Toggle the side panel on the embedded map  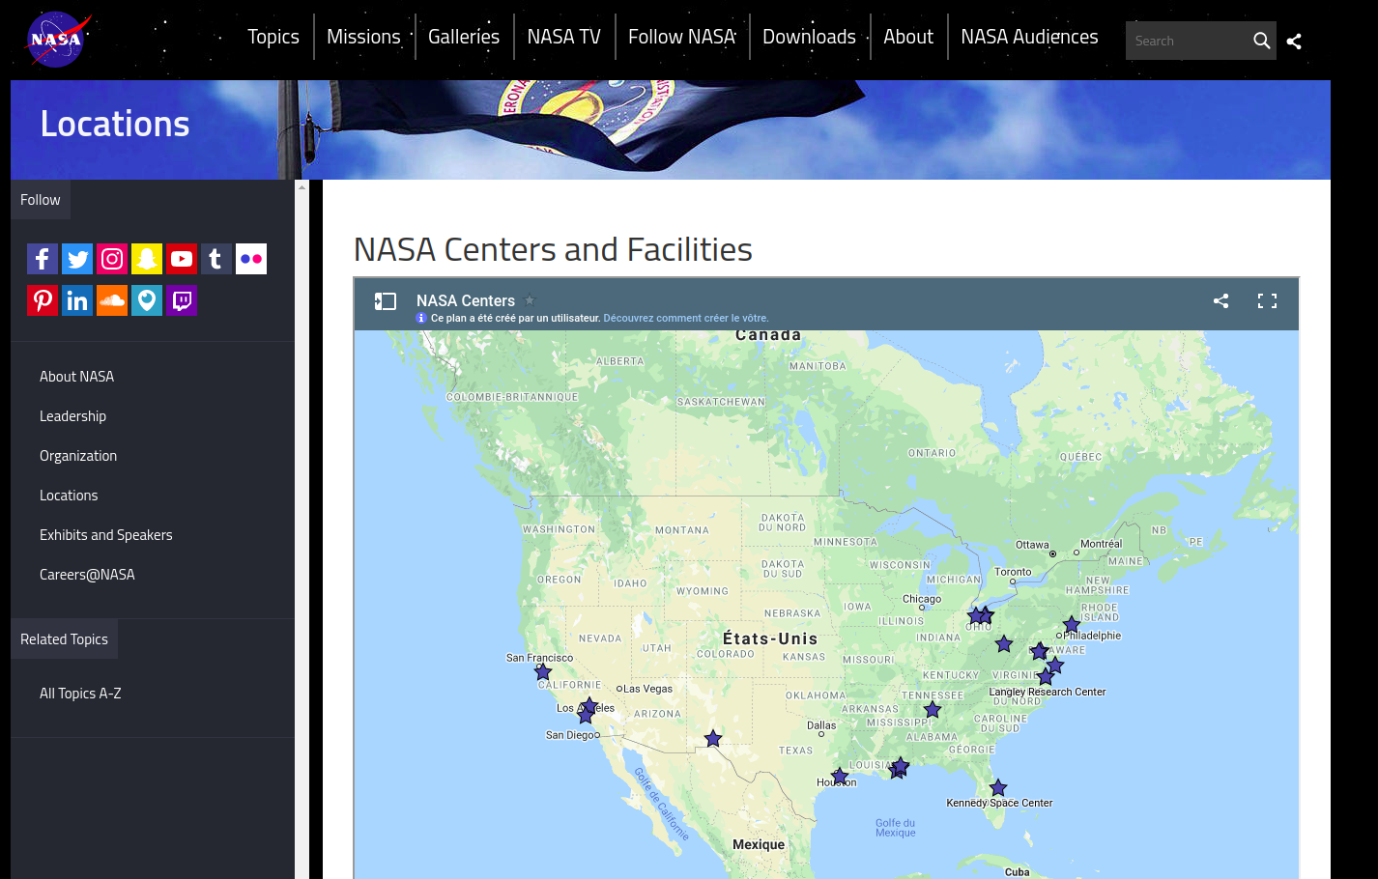tap(386, 300)
